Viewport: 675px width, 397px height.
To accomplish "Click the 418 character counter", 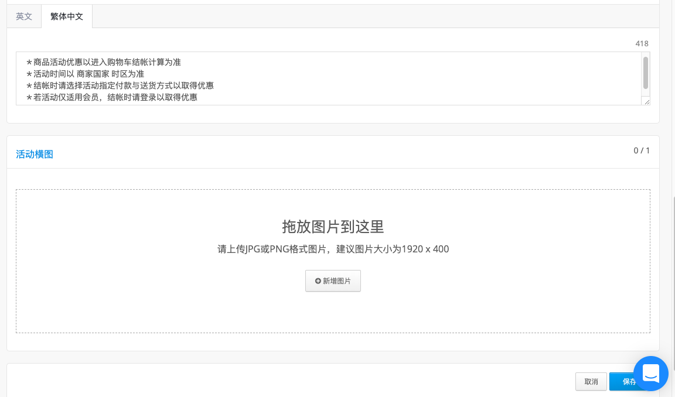I will pos(642,43).
